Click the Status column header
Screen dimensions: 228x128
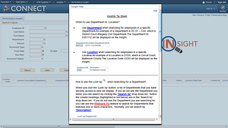(x=179, y=80)
